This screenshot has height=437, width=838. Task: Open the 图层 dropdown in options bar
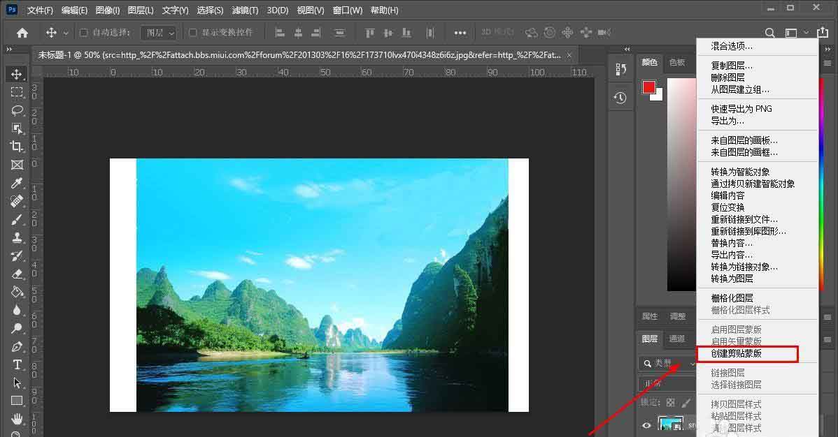pos(157,32)
